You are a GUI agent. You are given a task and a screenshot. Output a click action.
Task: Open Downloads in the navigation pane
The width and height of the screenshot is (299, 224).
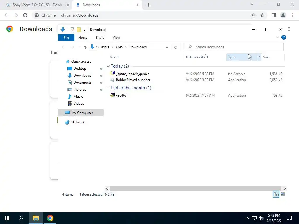[x=82, y=76]
